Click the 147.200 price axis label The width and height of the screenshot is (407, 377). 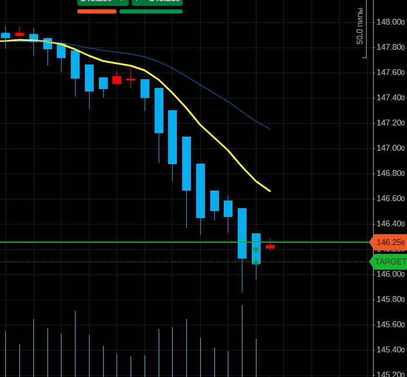(x=391, y=123)
